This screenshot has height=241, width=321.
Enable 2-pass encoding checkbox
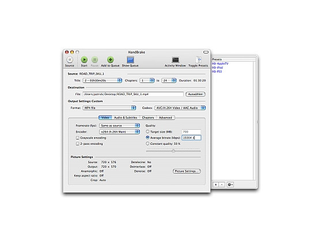tap(78, 144)
